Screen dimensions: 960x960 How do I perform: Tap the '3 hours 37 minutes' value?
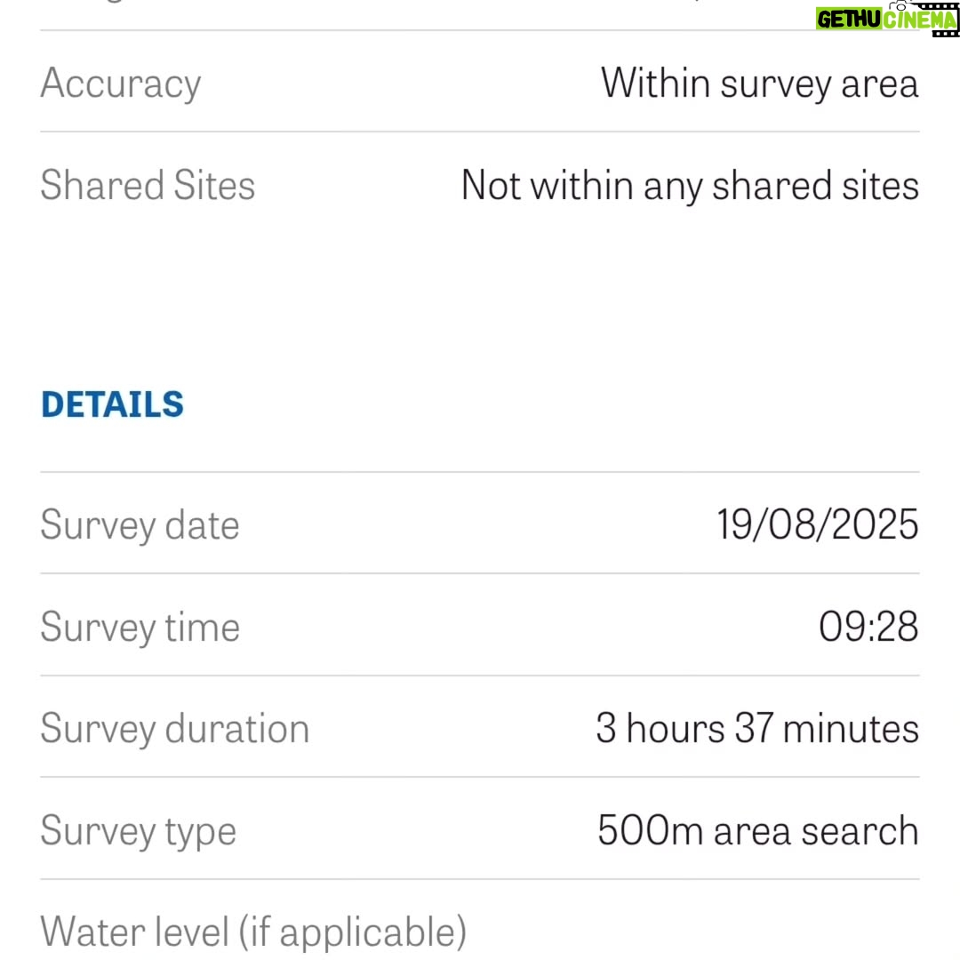757,728
